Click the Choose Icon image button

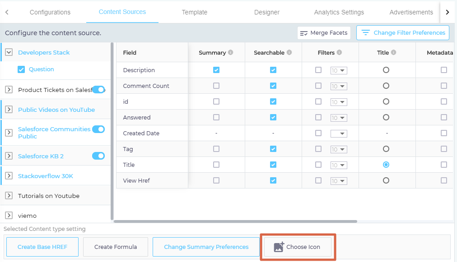pos(298,247)
